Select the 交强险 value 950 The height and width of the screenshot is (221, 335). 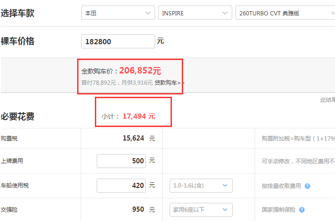click(x=138, y=209)
